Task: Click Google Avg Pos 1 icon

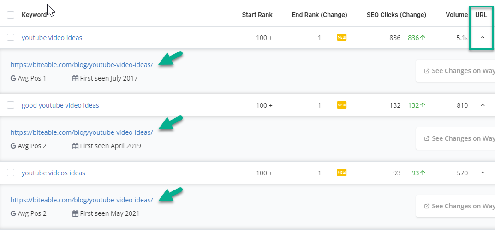Action: [13, 78]
